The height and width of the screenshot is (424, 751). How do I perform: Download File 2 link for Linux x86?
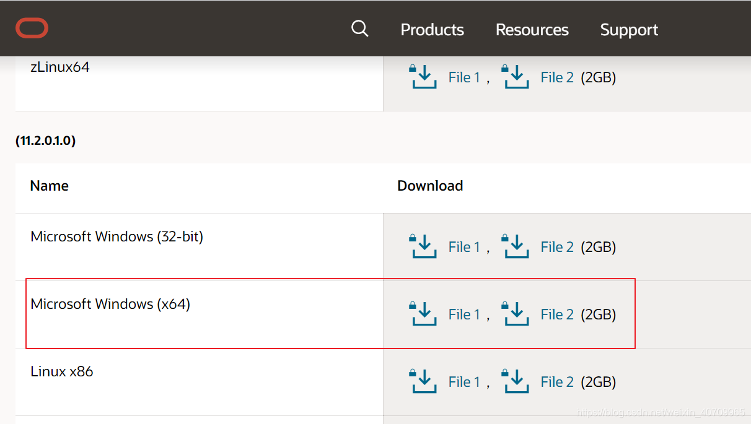(557, 382)
